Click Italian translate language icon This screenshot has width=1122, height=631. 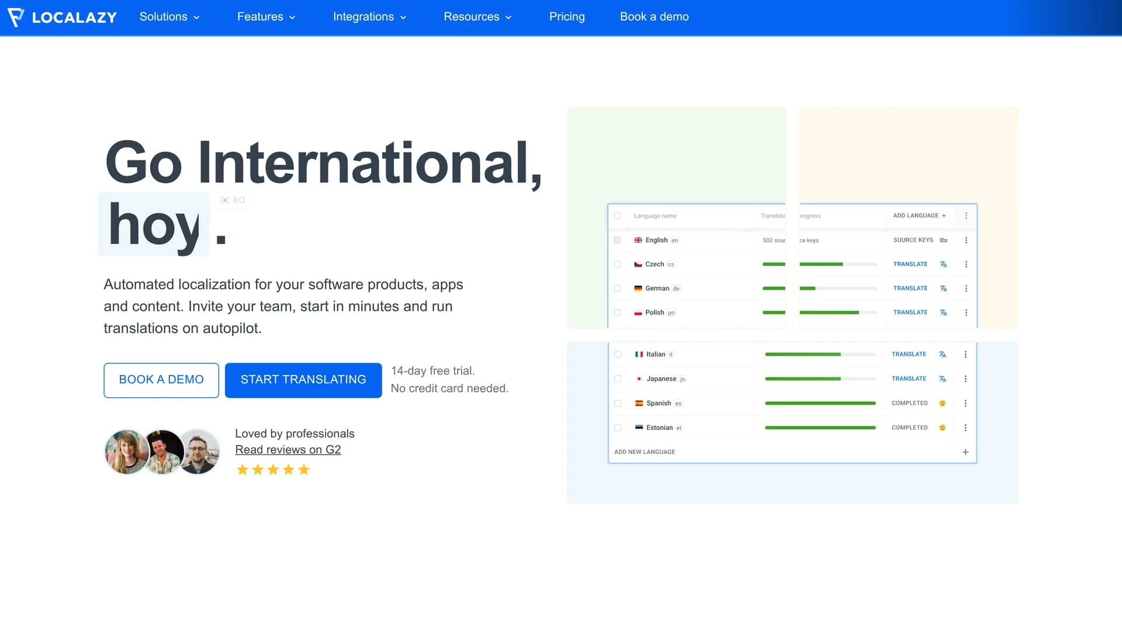coord(942,354)
